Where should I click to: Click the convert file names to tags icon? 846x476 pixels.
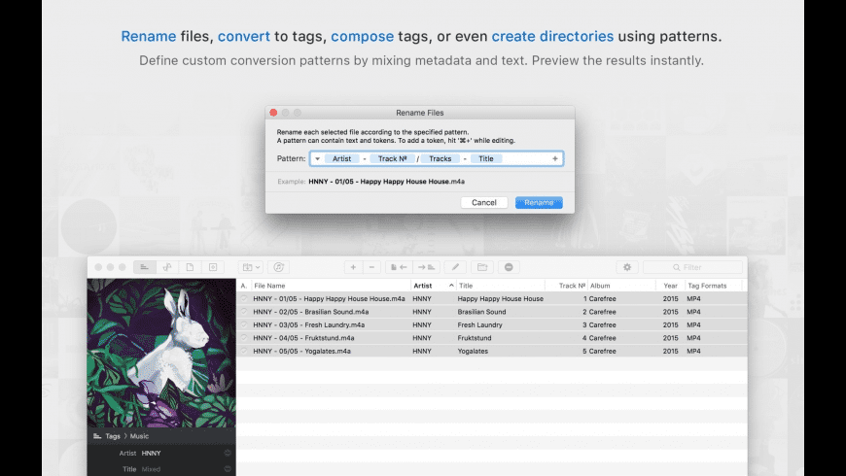click(399, 267)
